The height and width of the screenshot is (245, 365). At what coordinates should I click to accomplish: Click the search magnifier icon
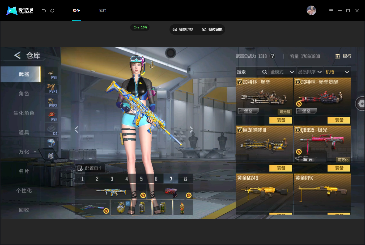pos(265,72)
